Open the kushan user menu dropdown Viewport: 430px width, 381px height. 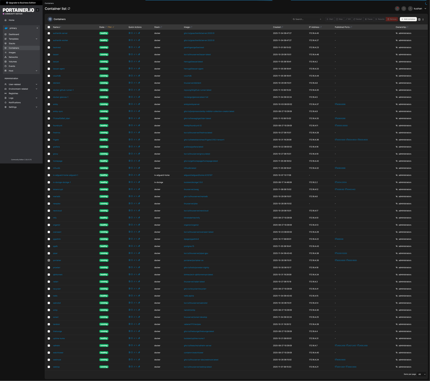click(x=417, y=9)
